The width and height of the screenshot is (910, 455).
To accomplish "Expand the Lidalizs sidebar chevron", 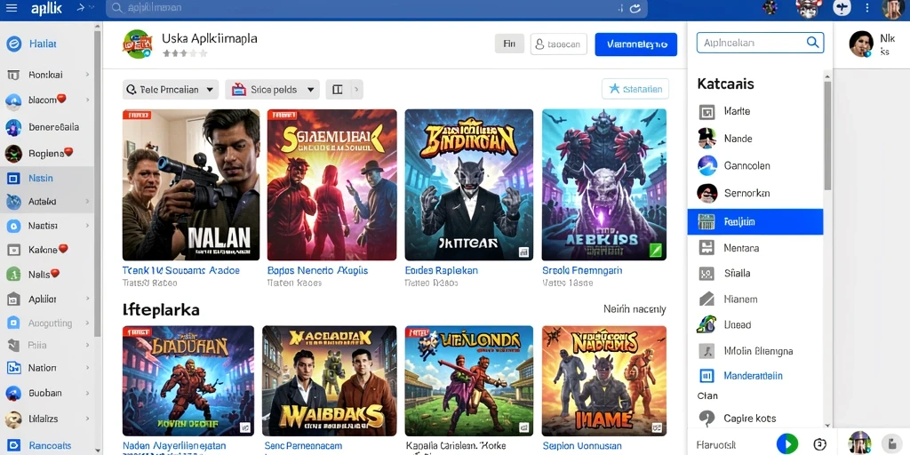I will [88, 418].
